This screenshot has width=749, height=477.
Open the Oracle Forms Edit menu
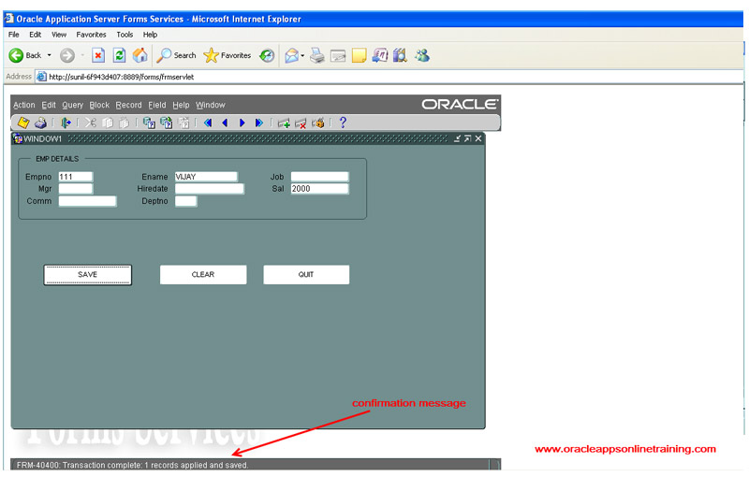49,105
